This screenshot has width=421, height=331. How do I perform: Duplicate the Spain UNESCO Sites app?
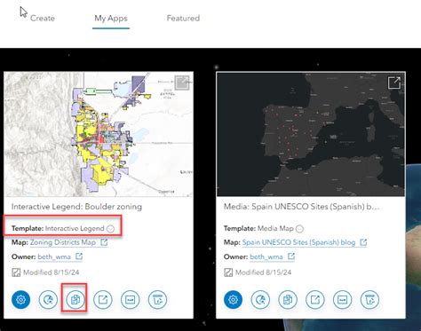click(x=288, y=300)
